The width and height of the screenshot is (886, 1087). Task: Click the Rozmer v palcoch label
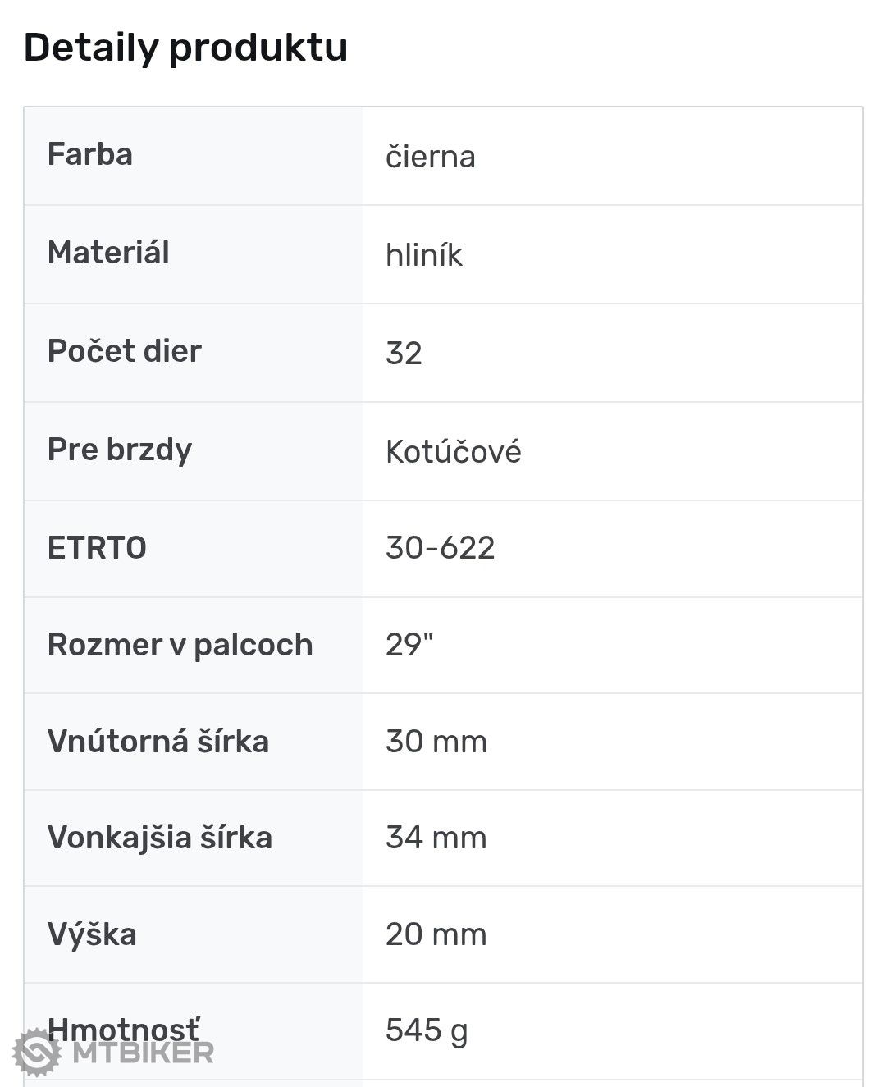pos(180,645)
